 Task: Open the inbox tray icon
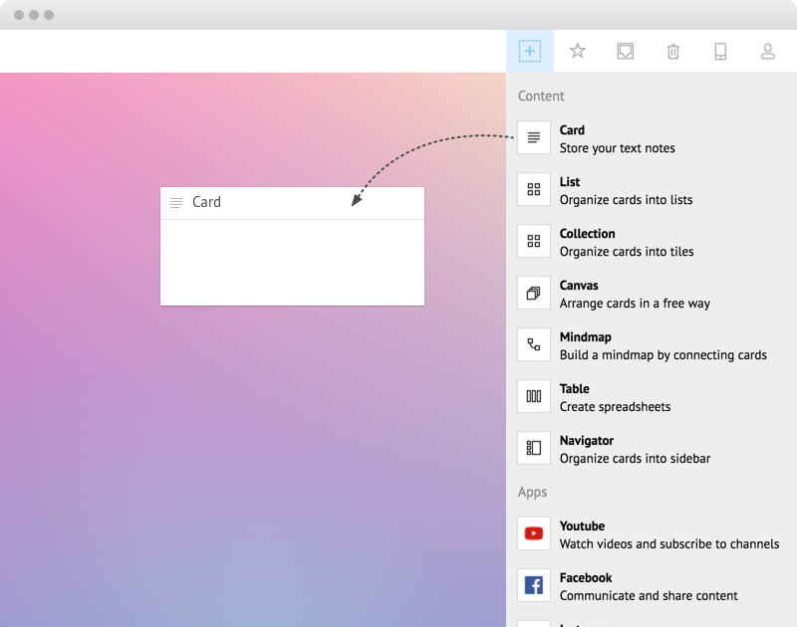[x=626, y=51]
